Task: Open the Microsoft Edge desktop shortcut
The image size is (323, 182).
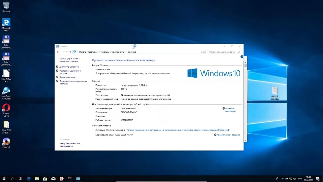Action: tap(6, 25)
